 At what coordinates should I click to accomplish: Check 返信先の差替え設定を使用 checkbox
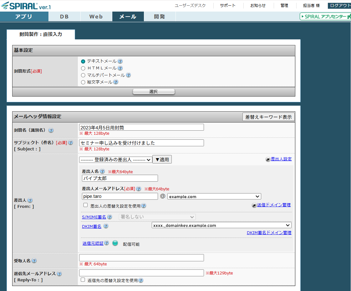point(83,280)
